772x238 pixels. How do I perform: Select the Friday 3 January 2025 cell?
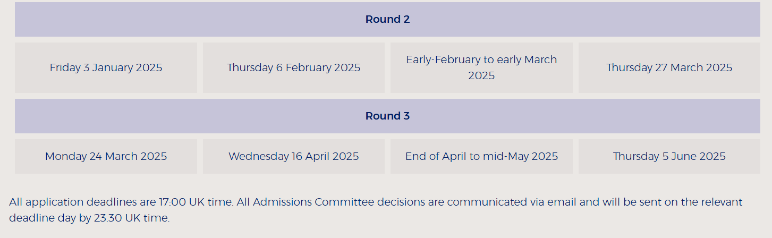[106, 68]
